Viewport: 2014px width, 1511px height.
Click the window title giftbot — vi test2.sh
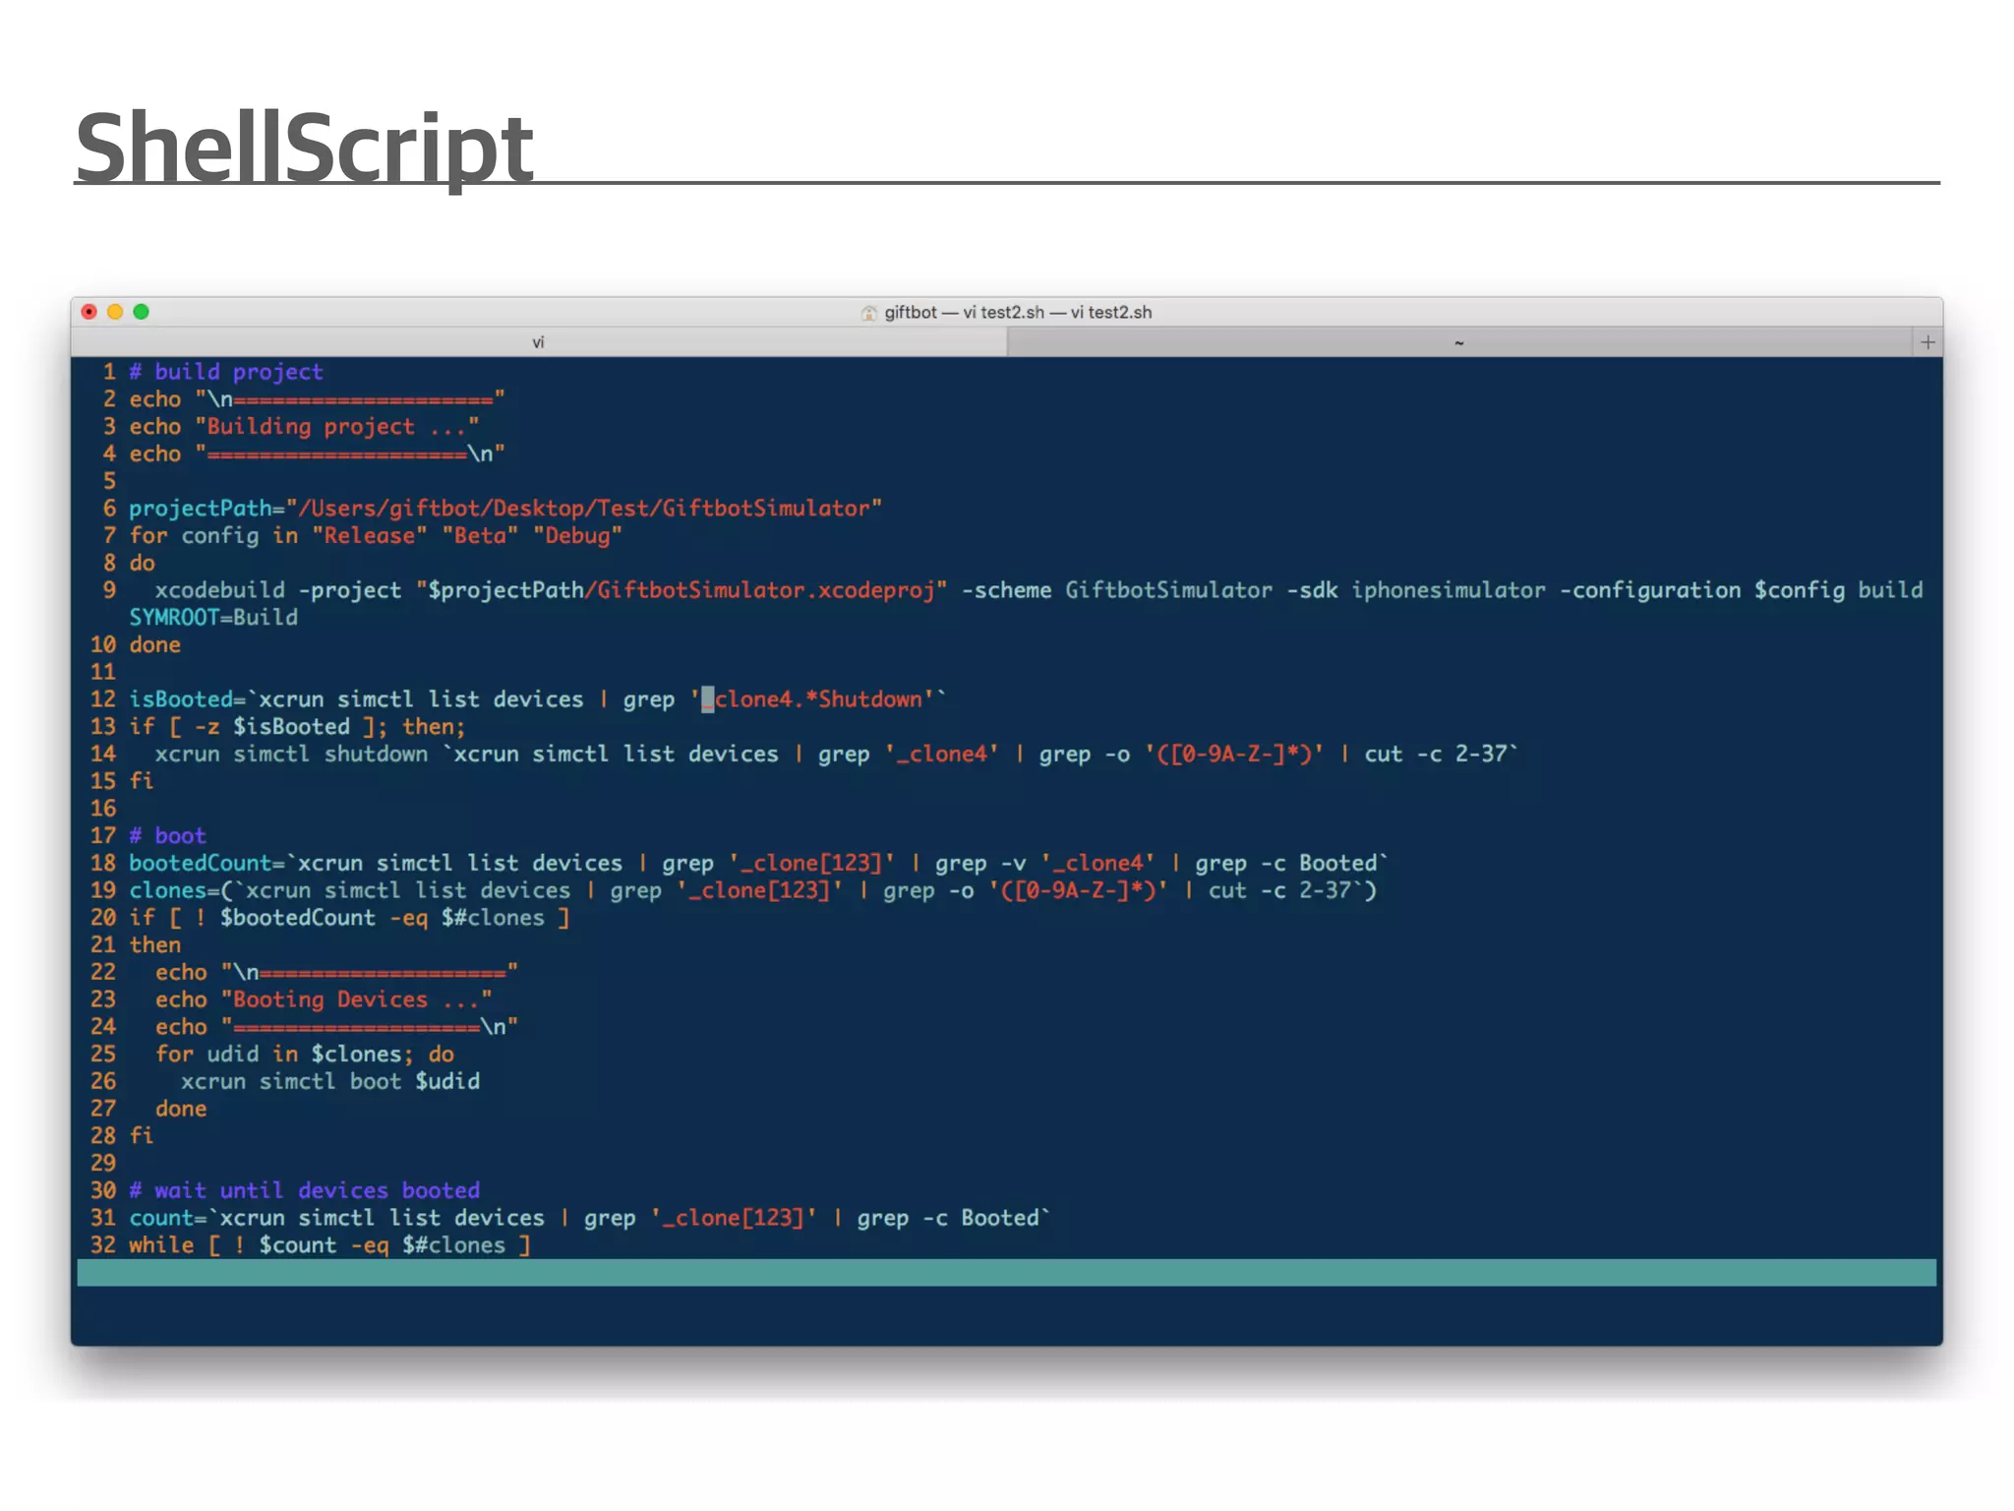[x=1018, y=312]
